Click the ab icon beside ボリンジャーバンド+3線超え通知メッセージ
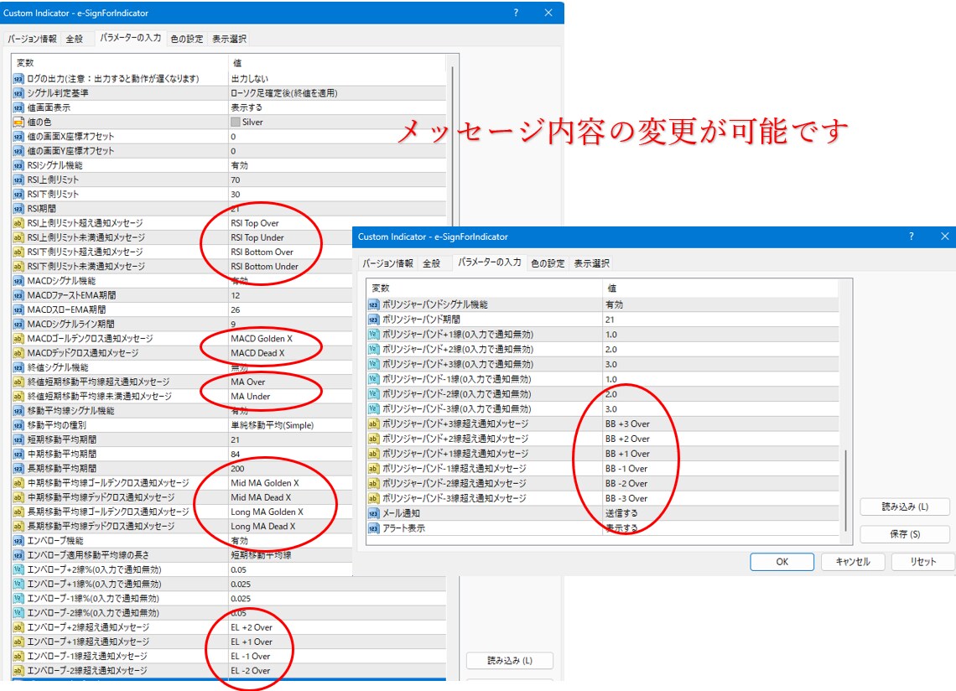956x691 pixels. (373, 423)
